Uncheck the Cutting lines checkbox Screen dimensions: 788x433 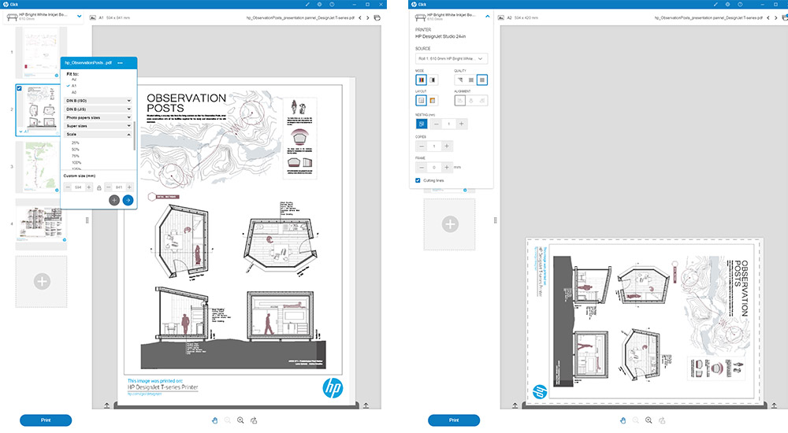tap(418, 180)
